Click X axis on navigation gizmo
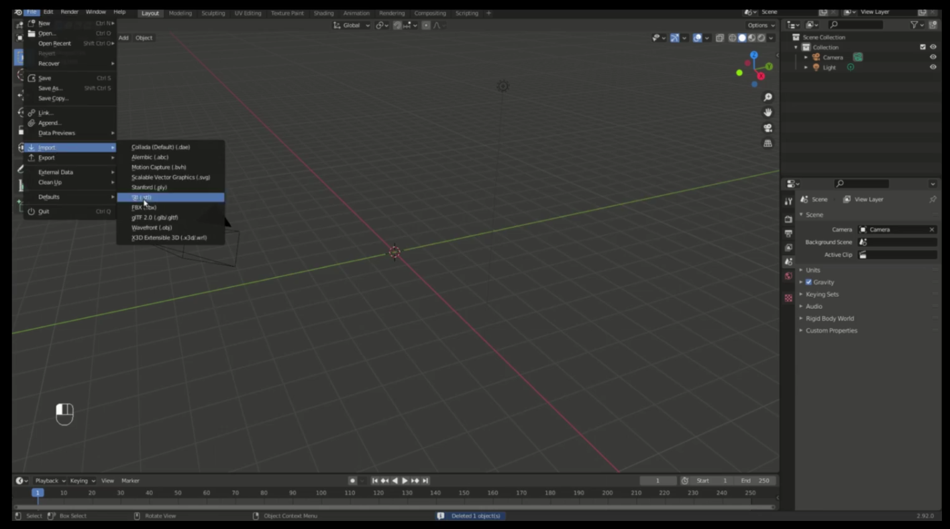The width and height of the screenshot is (950, 529). 761,76
